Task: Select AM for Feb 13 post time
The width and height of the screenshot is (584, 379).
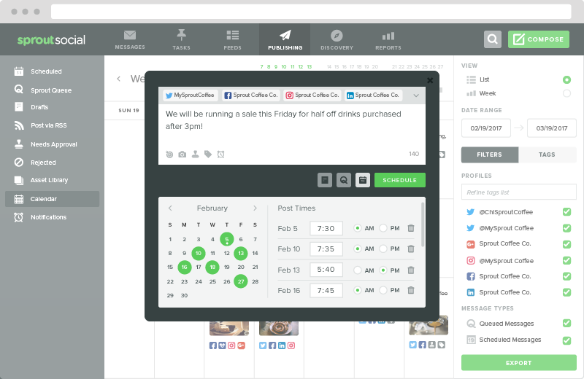Action: tap(357, 270)
